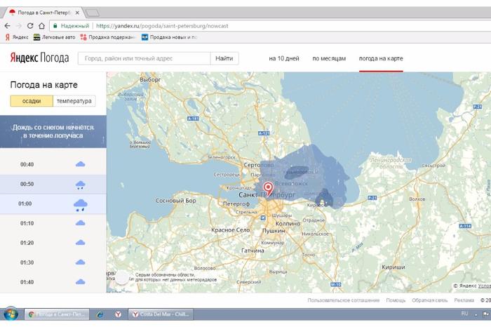Click the Яндекс Погода logo
The width and height of the screenshot is (491, 327).
point(38,58)
